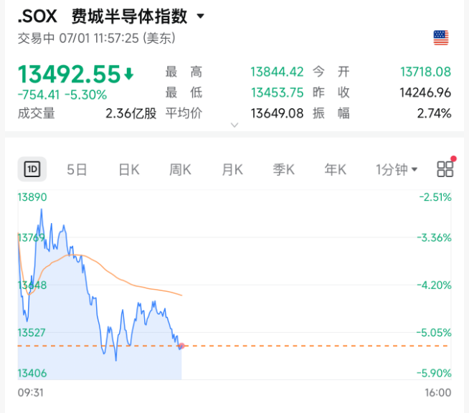Image resolution: width=469 pixels, height=413 pixels.
Task: Show the 年K yearly chart
Action: click(x=336, y=169)
